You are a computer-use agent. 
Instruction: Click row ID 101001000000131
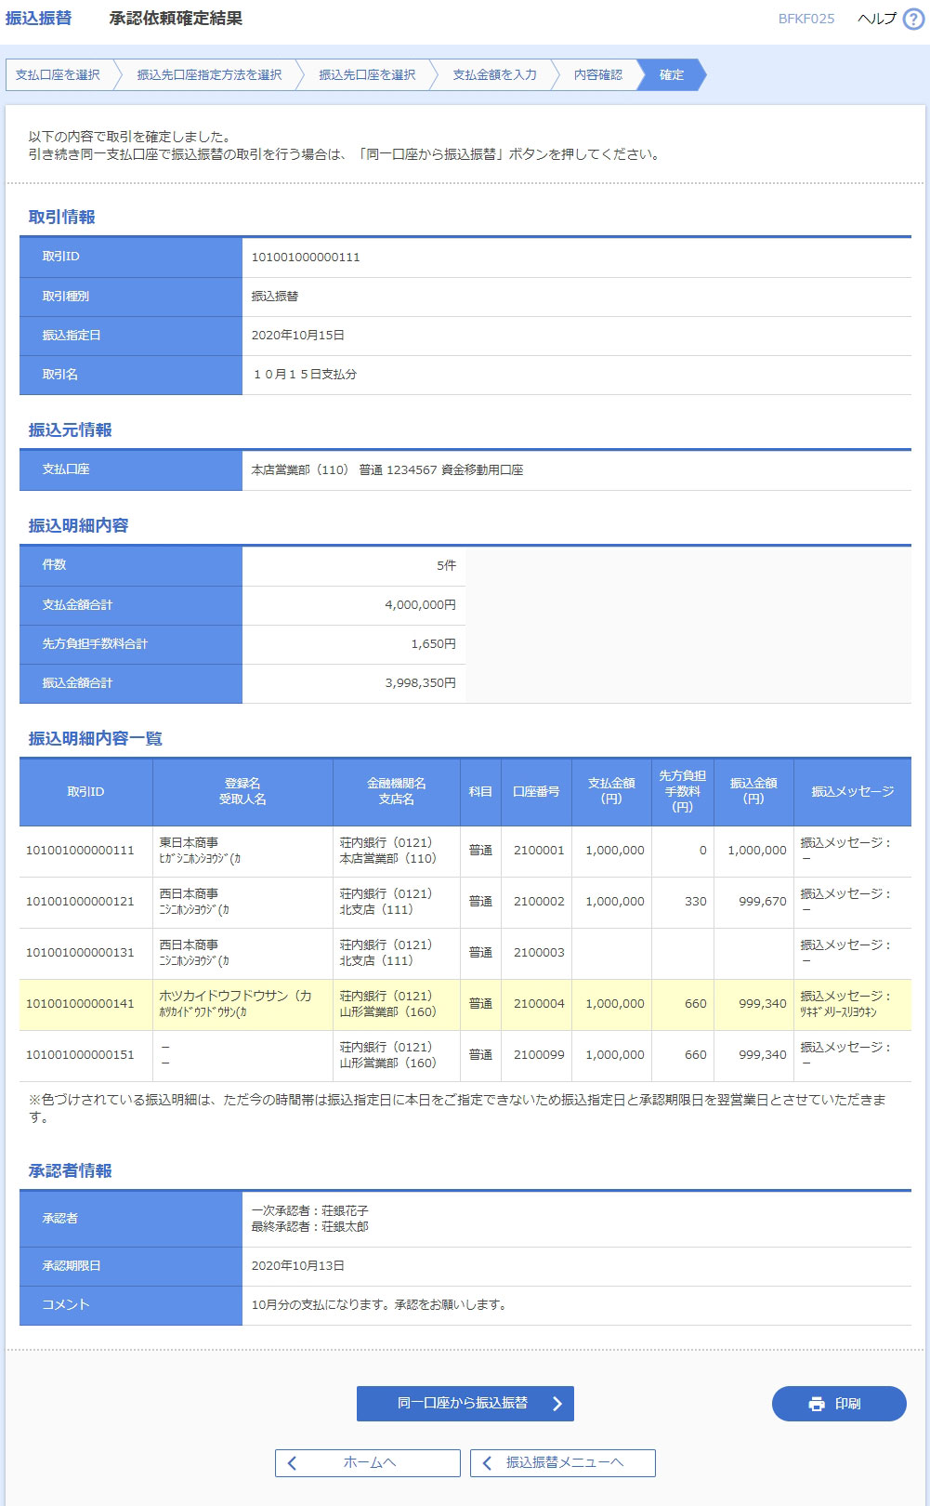80,953
